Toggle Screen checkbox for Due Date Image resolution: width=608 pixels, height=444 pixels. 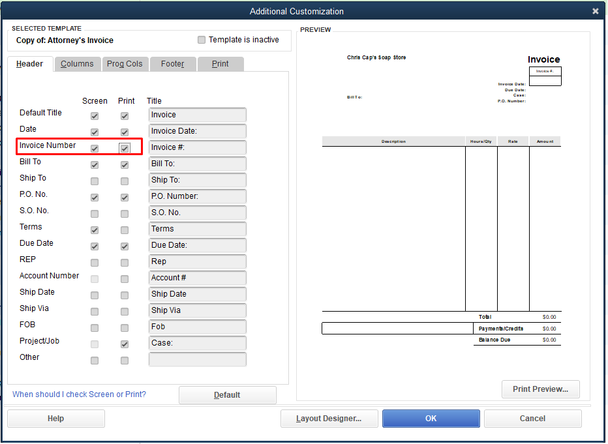click(x=94, y=246)
